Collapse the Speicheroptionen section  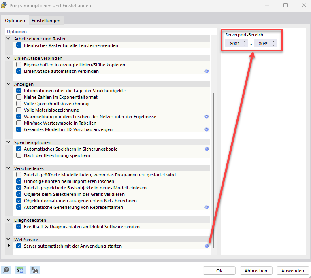(9, 142)
